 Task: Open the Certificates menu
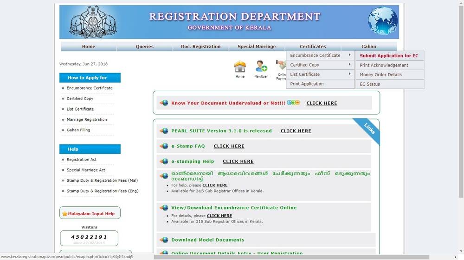click(x=312, y=46)
